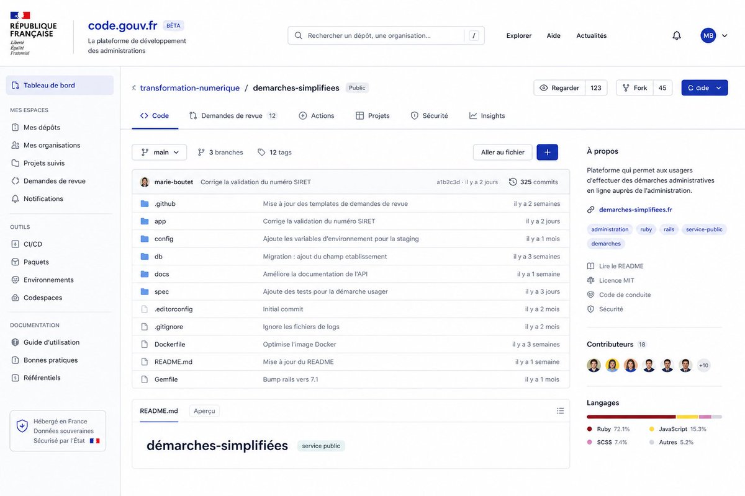Image resolution: width=745 pixels, height=496 pixels.
Task: Switch to Demandes de revue tab
Action: [233, 116]
